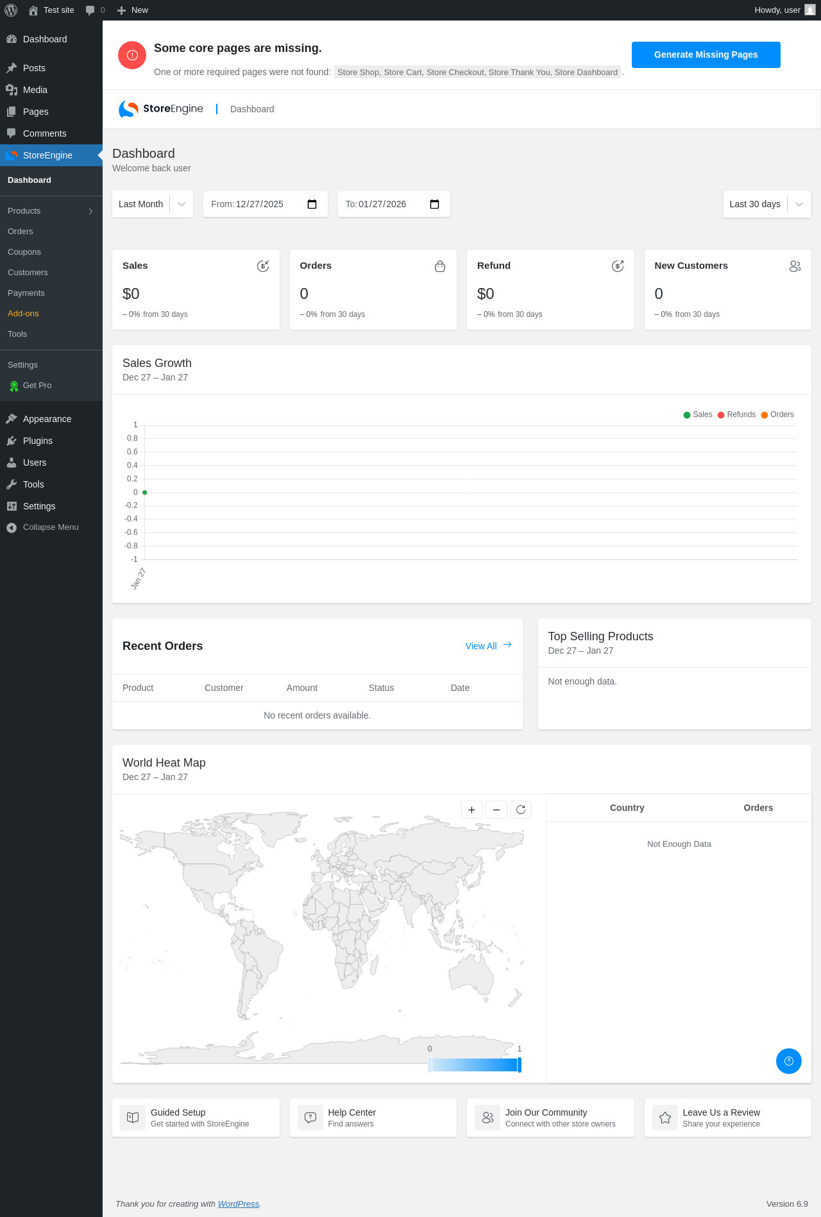This screenshot has width=821, height=1217.
Task: Reset the world heat map view
Action: [x=521, y=810]
